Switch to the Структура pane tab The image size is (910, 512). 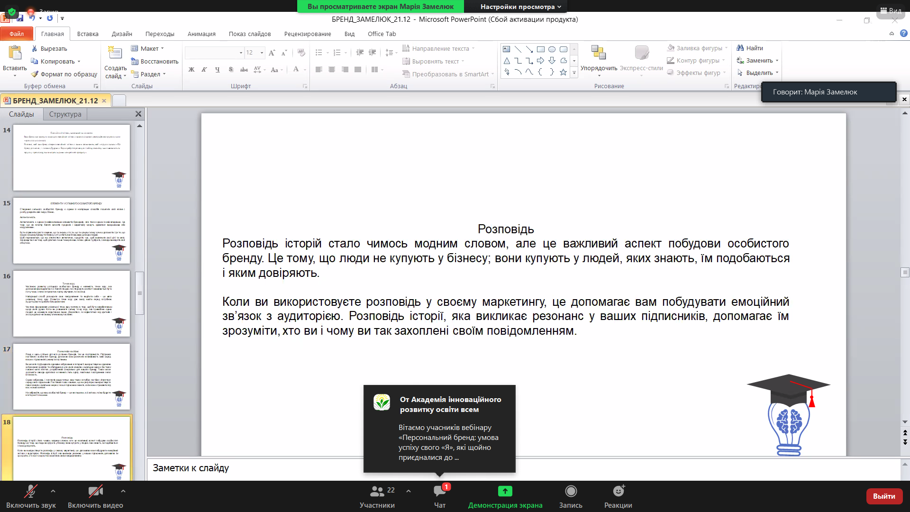(x=65, y=114)
